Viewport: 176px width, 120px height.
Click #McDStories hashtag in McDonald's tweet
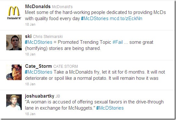click(x=95, y=18)
